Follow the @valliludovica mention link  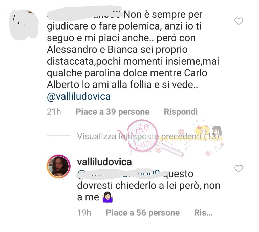coord(79,97)
